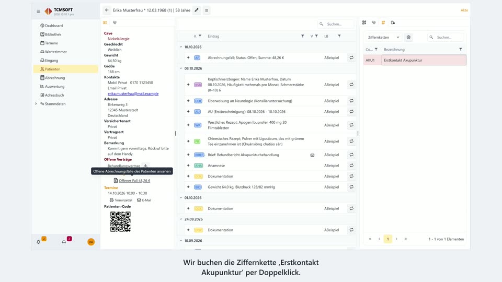Filter the V column
The image size is (502, 282).
316,36
